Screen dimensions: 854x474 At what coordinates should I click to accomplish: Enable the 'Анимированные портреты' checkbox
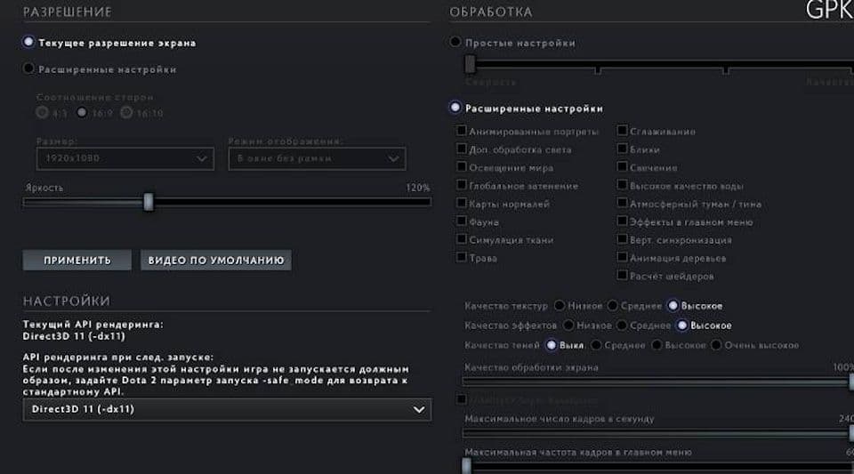pos(462,132)
